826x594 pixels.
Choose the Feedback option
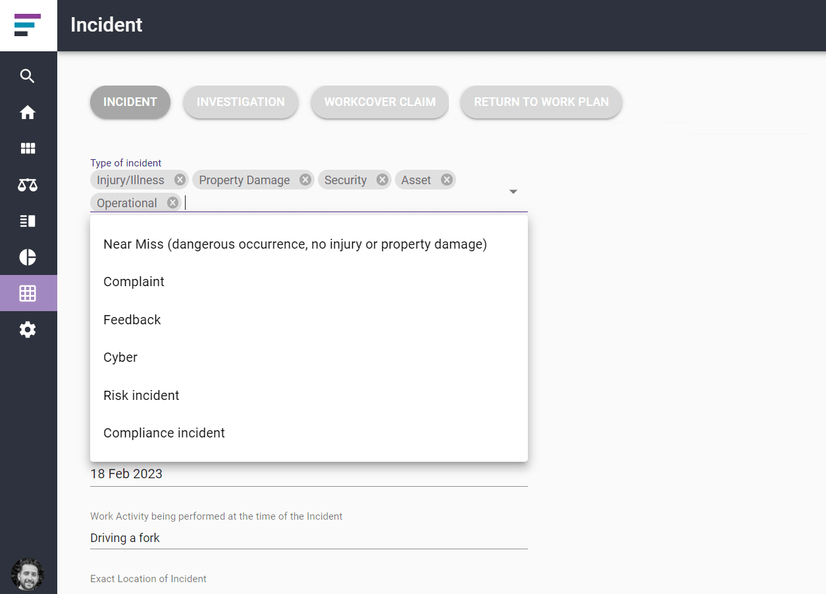pyautogui.click(x=309, y=320)
